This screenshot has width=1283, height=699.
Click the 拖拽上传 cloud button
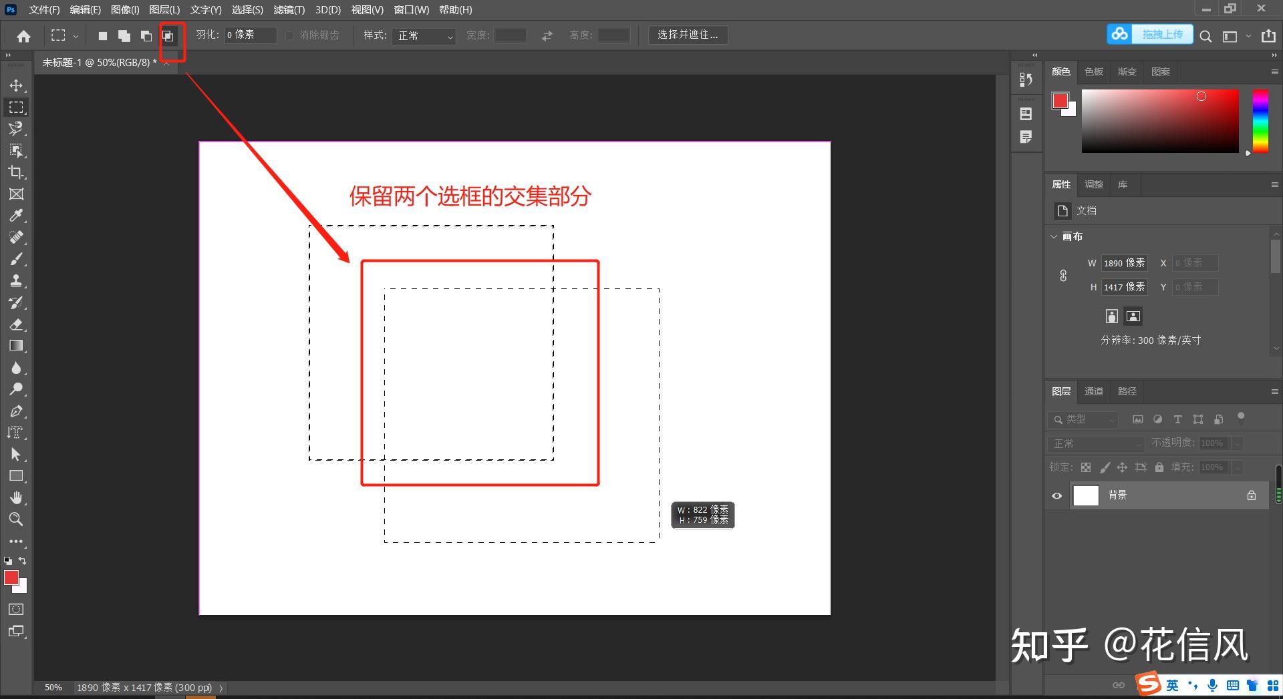[1149, 34]
